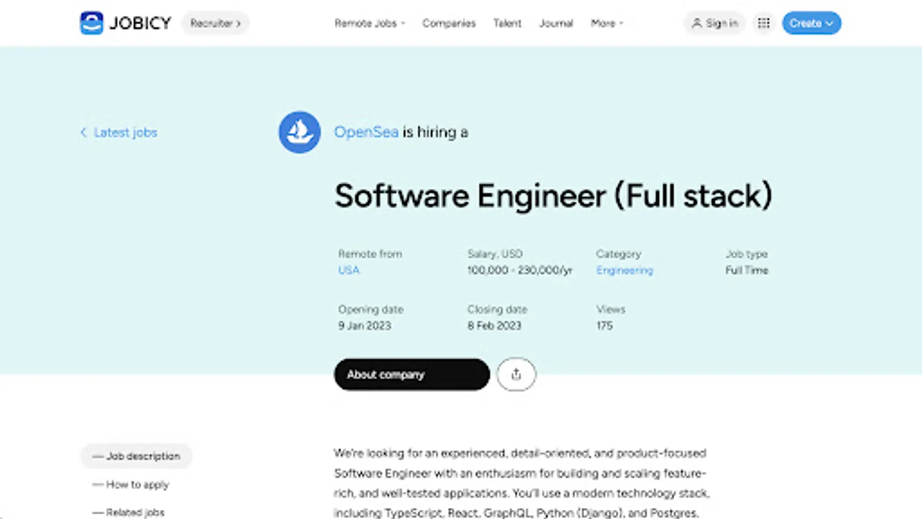Viewport: 922px width, 519px height.
Task: Click the Remote from label
Action: (x=370, y=254)
